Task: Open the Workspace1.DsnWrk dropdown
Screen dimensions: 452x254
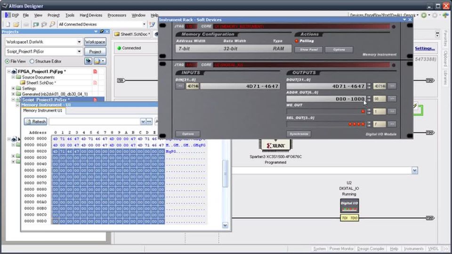Action: coord(79,42)
